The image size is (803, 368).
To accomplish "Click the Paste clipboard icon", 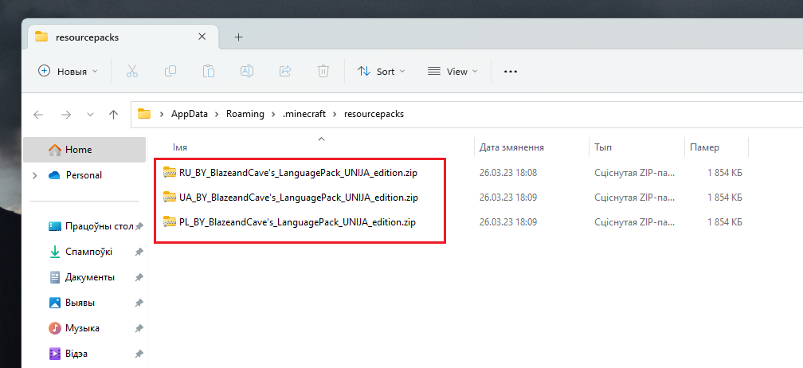I will point(209,71).
